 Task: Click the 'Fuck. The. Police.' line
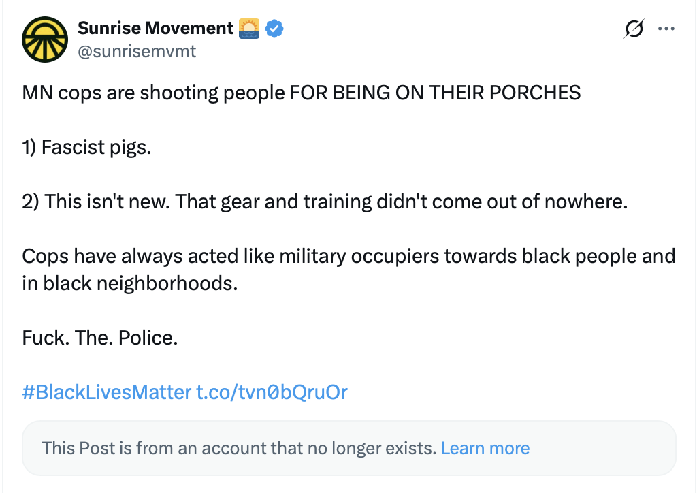tap(99, 338)
